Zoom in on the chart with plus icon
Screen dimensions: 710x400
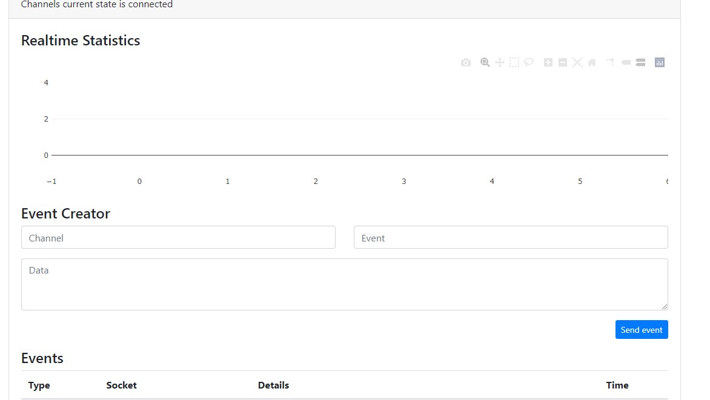click(548, 62)
